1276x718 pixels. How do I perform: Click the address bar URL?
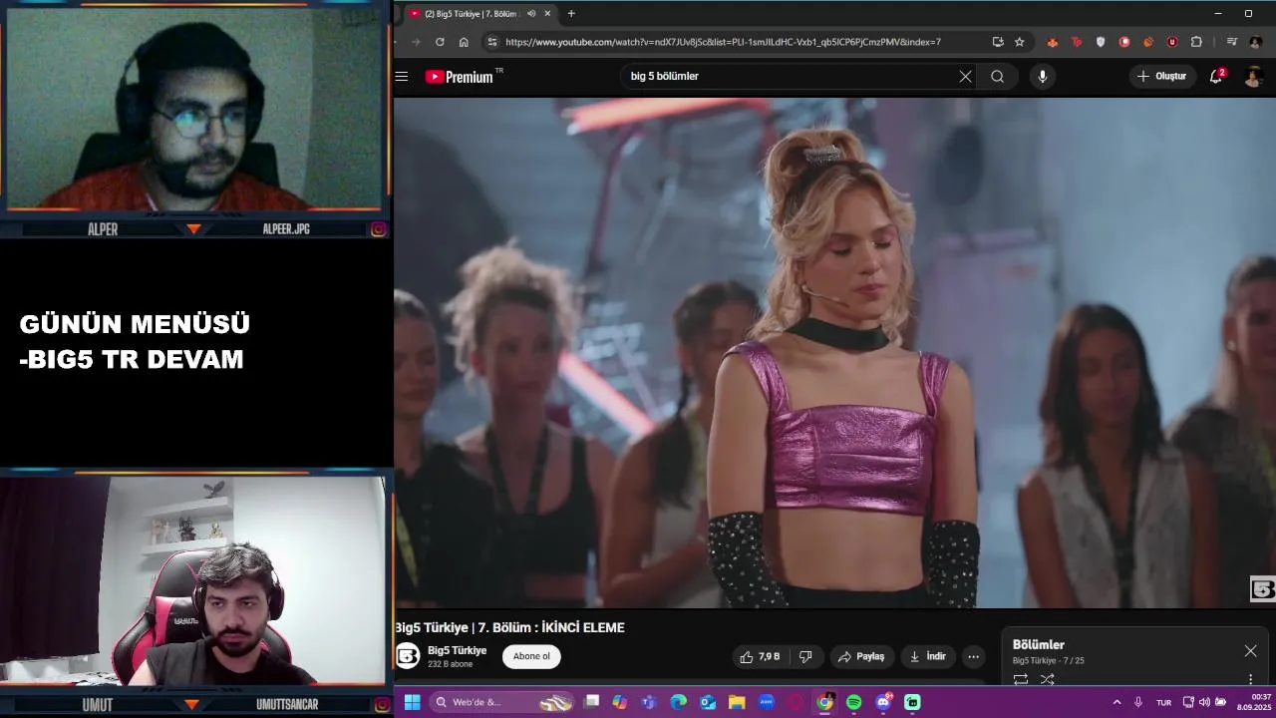(723, 42)
